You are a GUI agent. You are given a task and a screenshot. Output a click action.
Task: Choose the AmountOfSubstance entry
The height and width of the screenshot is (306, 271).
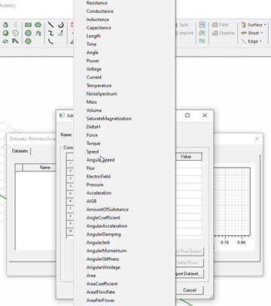coord(108,210)
